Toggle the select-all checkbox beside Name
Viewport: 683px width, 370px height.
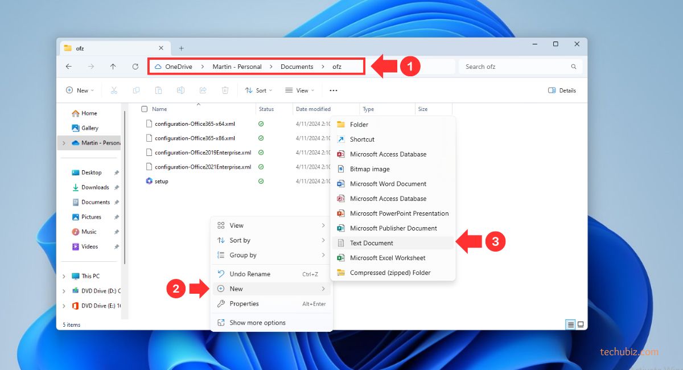coord(145,109)
